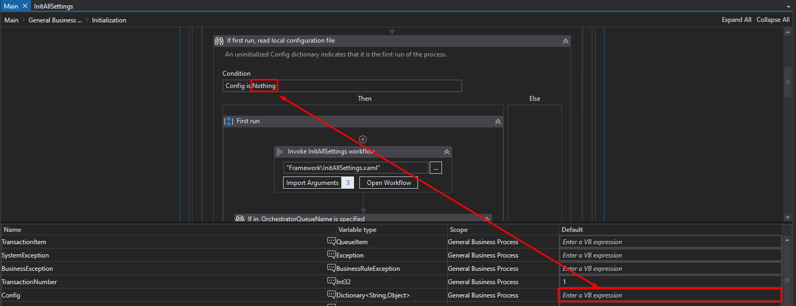796x306 pixels.
Task: Switch to the Main tab
Action: tap(11, 6)
